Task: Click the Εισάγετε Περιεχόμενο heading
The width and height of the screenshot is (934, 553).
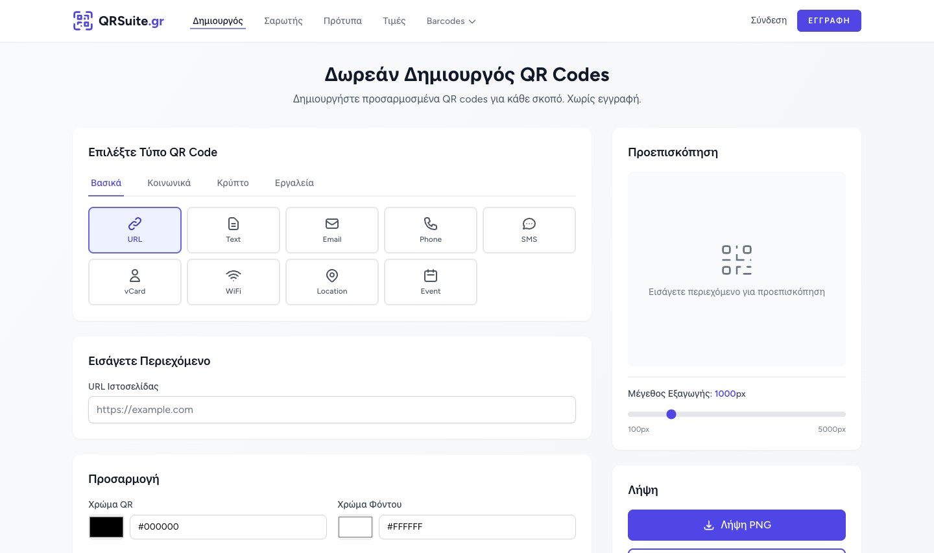Action: tap(149, 361)
